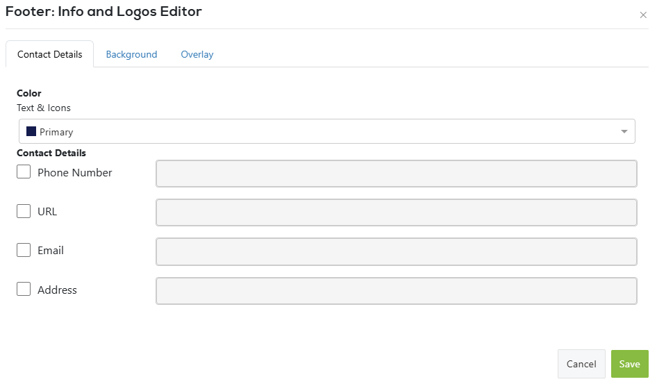This screenshot has height=384, width=657.
Task: Select the Address text field
Action: click(x=396, y=291)
